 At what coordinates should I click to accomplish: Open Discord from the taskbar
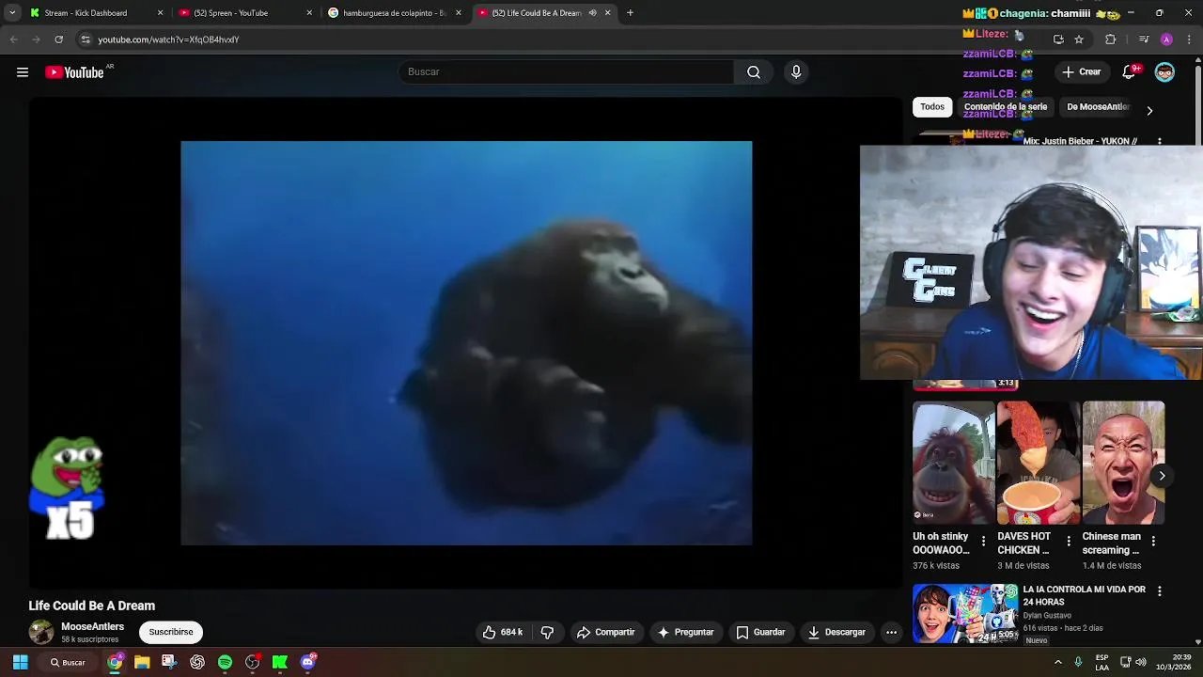pos(307,662)
